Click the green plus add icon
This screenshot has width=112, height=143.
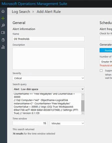tap(3, 18)
